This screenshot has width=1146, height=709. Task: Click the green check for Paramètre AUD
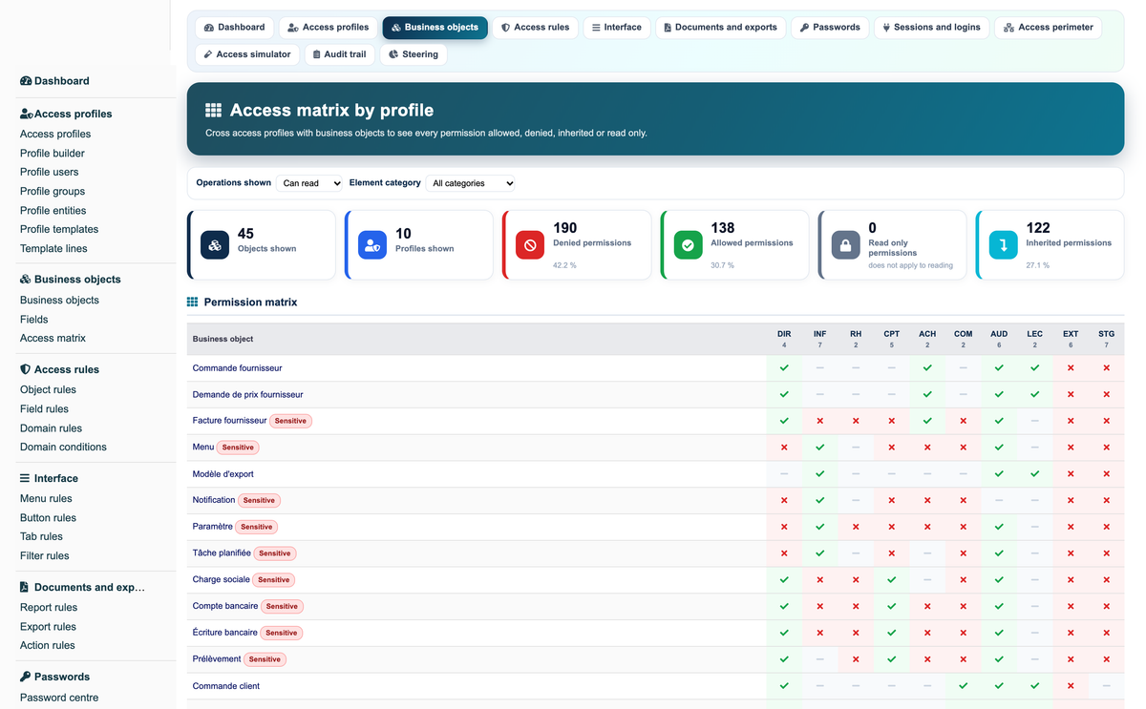coord(999,527)
